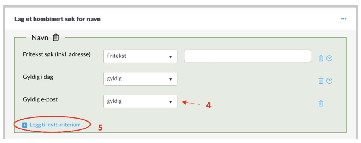Select the Fritekst søk (inkl. adresse) label

(x=57, y=54)
